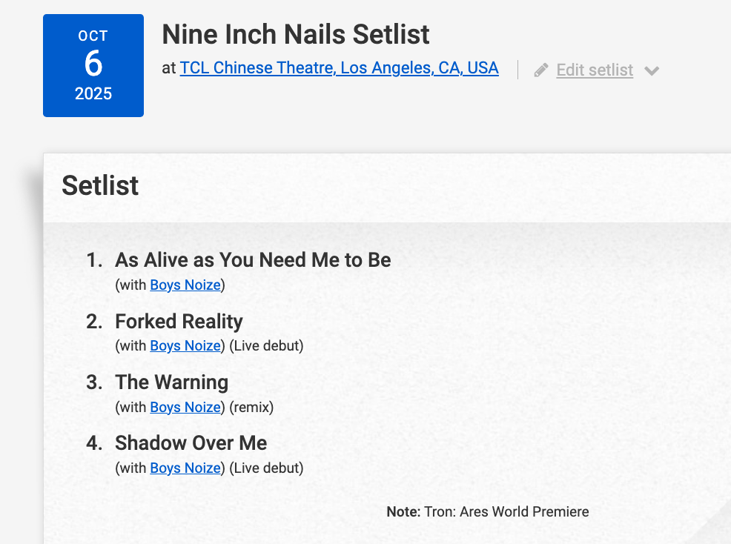Open Boys Noize link under Forked Reality
731x544 pixels.
click(185, 345)
